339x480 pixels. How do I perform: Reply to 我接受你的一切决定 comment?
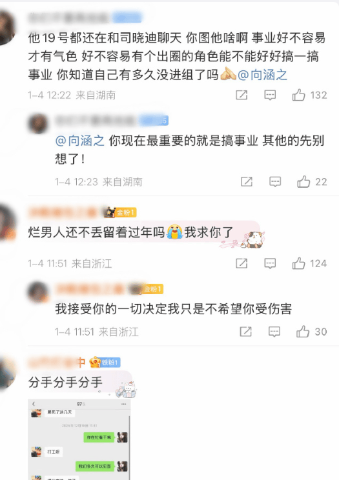tap(274, 332)
